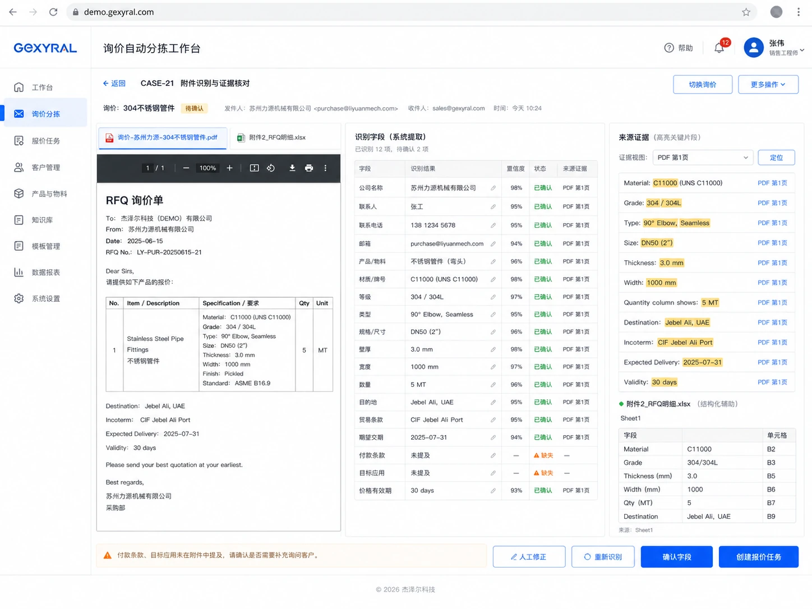Image resolution: width=812 pixels, height=609 pixels.
Task: Open PDF viewer more options menu
Action: [x=325, y=168]
